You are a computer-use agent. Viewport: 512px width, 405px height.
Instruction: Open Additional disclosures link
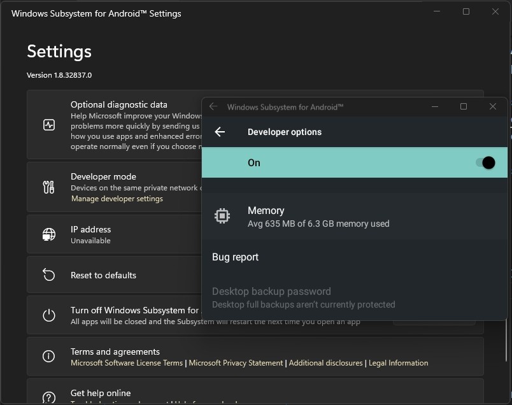tap(325, 363)
